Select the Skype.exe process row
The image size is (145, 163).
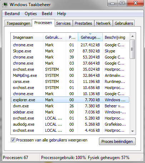(x=70, y=51)
